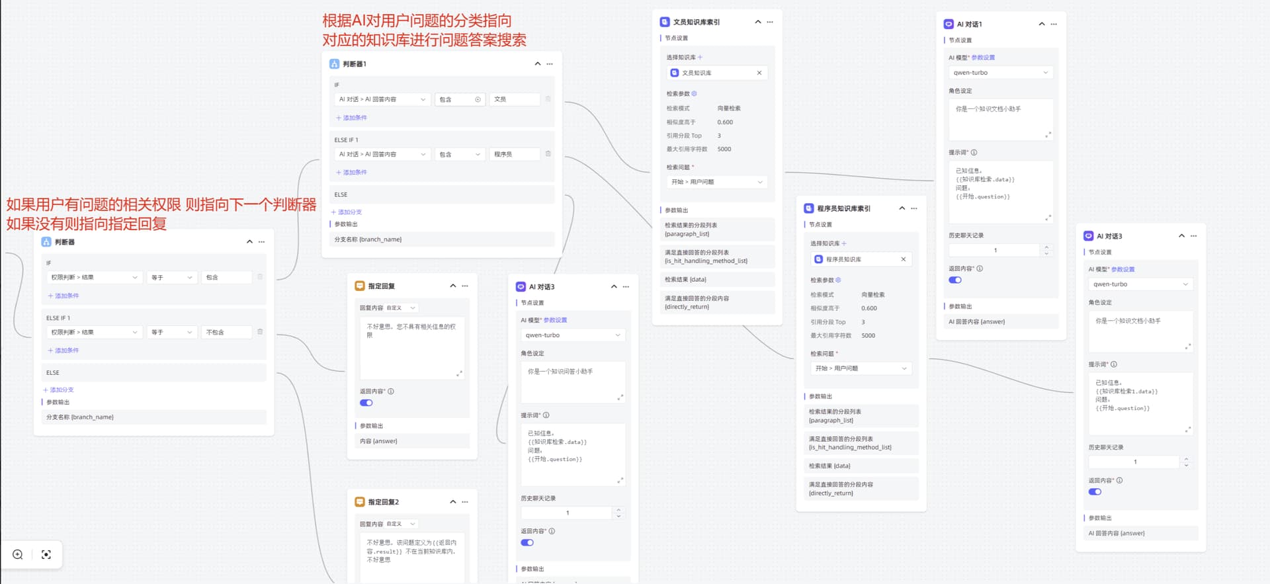Open 参数设置 link in the middle AI 对话3 node

pos(555,320)
